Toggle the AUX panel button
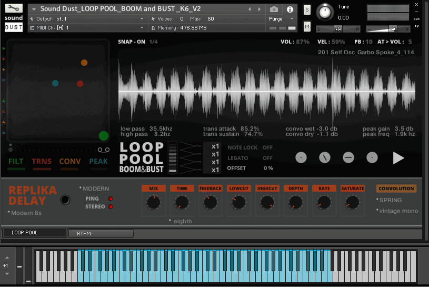Image resolution: width=429 pixels, height=287 pixels. (416, 19)
